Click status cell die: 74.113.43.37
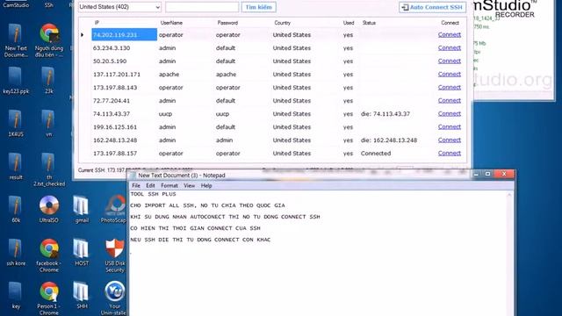Viewport: 562px width, 316px height. pyautogui.click(x=397, y=114)
